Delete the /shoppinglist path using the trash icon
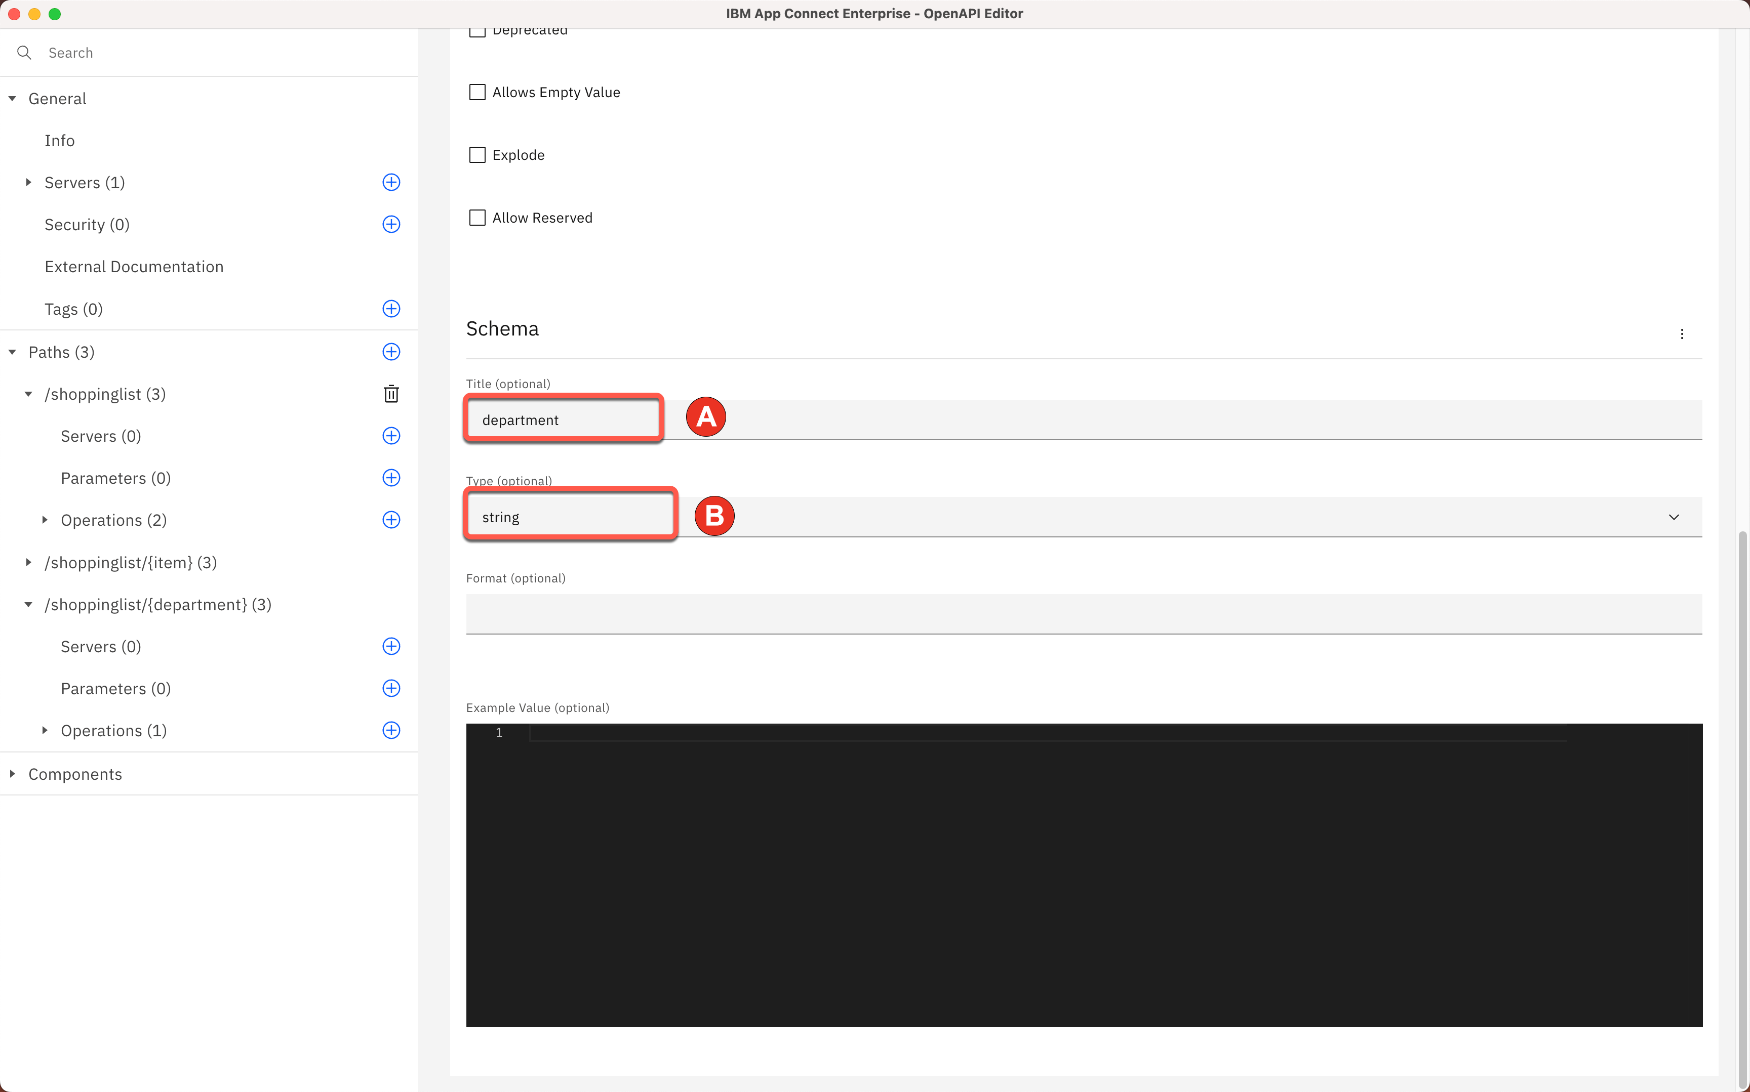The height and width of the screenshot is (1092, 1750). pos(391,394)
